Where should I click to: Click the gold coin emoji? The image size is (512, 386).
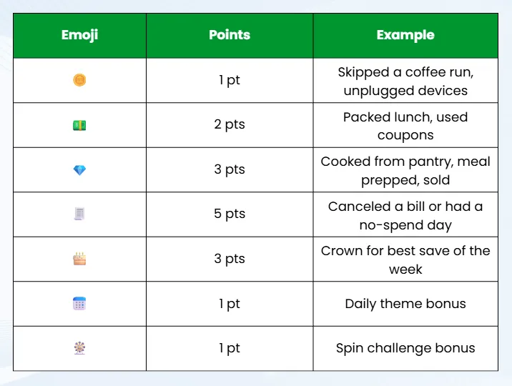point(79,80)
